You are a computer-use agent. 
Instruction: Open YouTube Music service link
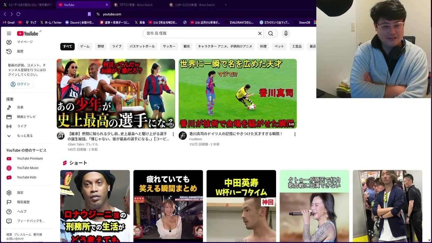pos(28,168)
